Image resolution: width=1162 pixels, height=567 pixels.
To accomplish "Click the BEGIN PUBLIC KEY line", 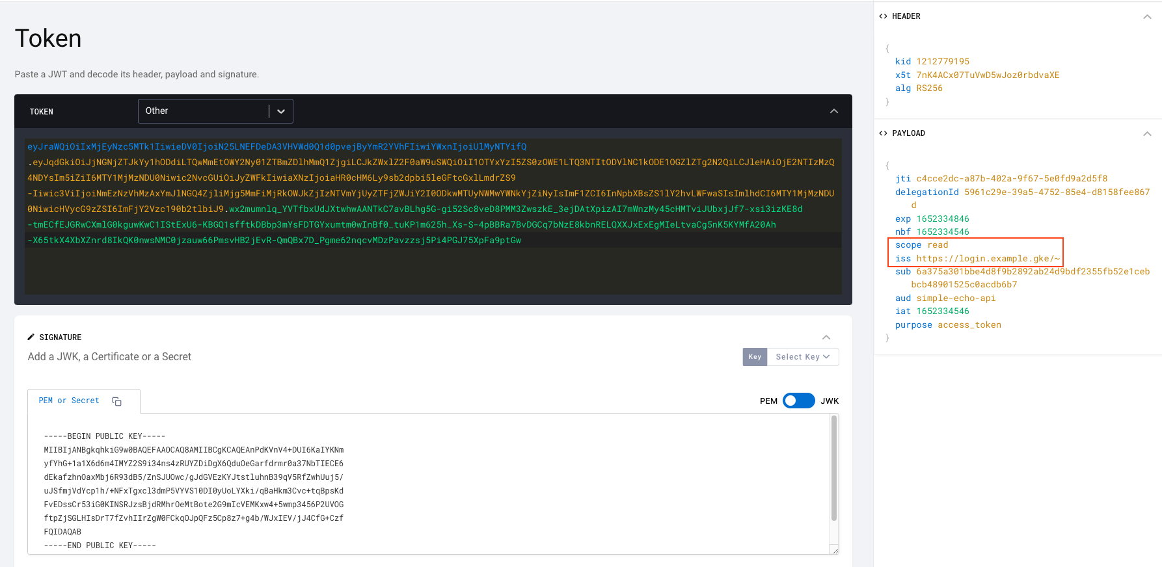I will click(105, 436).
